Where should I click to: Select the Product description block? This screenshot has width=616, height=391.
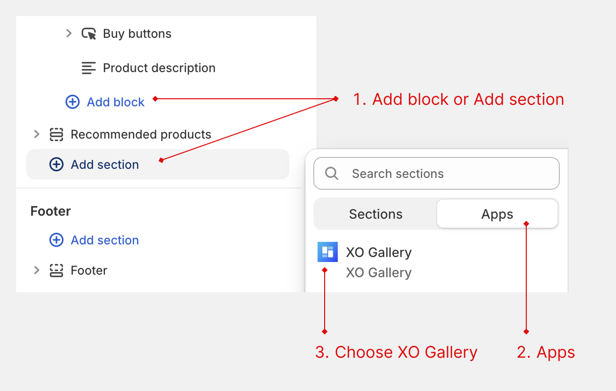coord(159,68)
